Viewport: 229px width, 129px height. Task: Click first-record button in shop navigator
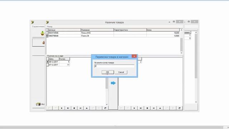click(121, 108)
